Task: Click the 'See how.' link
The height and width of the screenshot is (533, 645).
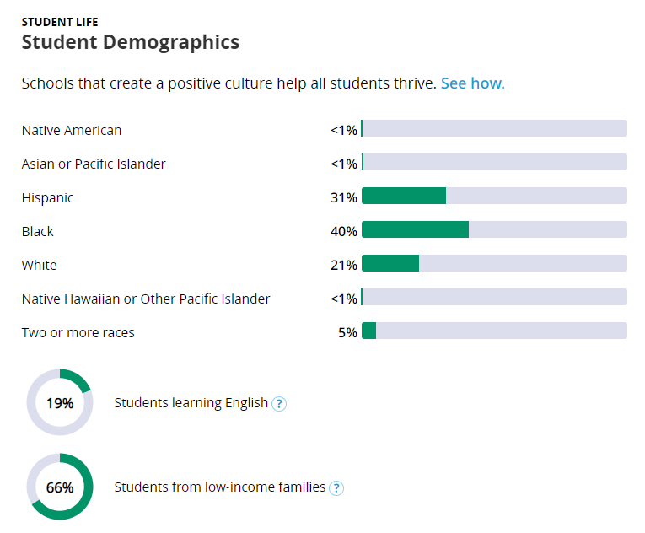Action: tap(472, 83)
